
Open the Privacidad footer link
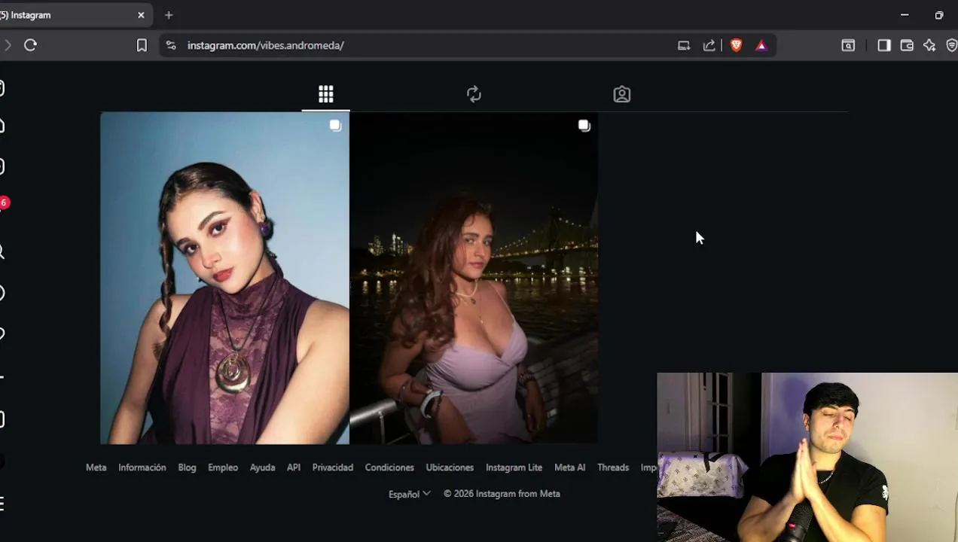(x=332, y=467)
